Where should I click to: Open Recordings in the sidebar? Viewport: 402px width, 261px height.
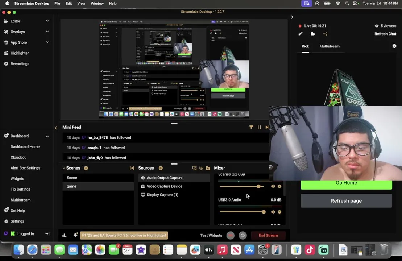[20, 64]
